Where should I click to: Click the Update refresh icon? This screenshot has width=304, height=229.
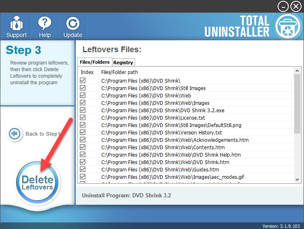pyautogui.click(x=72, y=23)
